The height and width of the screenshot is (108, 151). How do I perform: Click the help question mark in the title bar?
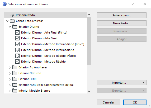pos(133,4)
